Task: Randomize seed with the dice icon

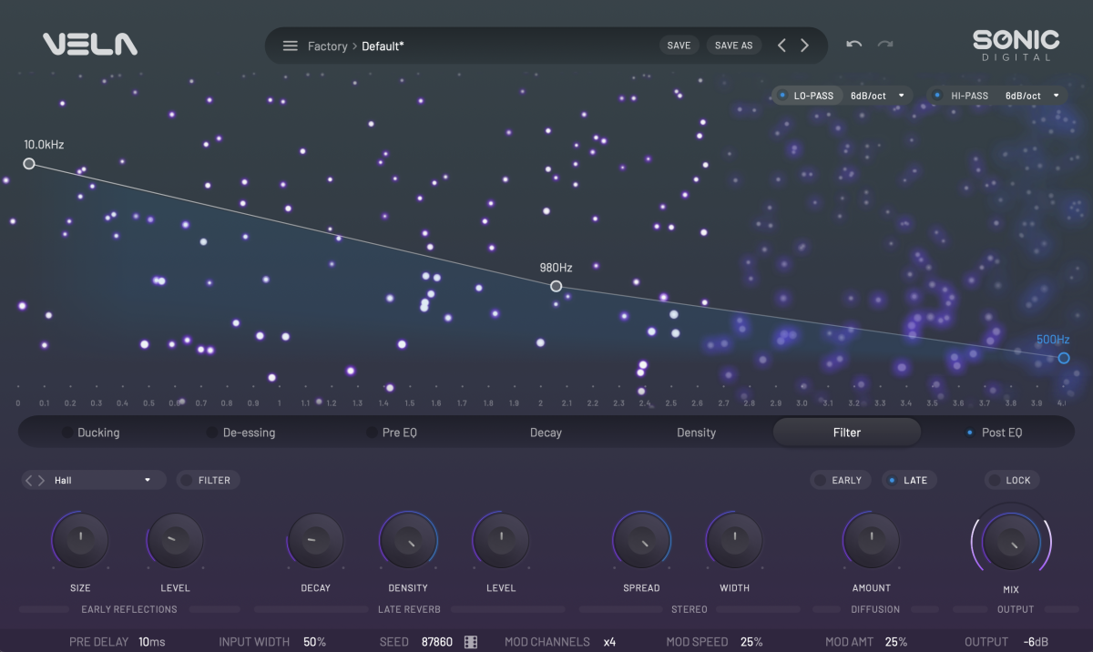Action: coord(471,642)
